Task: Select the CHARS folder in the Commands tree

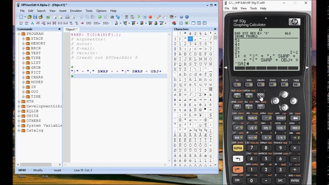Action: [37, 77]
